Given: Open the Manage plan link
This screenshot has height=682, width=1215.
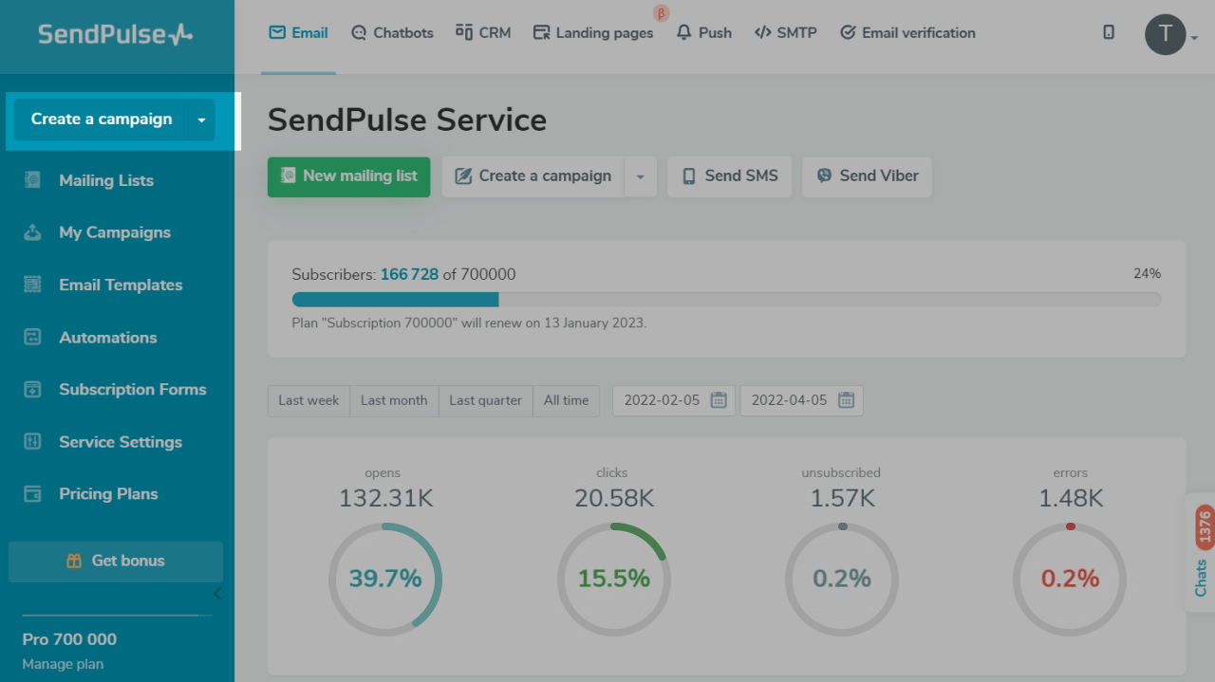Looking at the screenshot, I should coord(63,664).
